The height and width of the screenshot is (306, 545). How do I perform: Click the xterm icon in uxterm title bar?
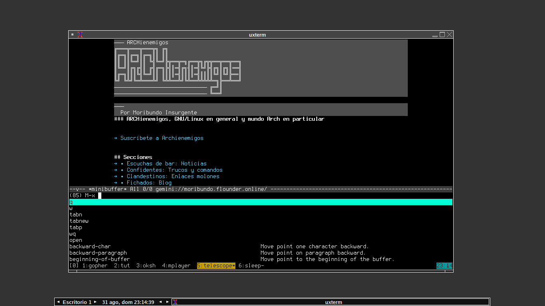click(80, 35)
